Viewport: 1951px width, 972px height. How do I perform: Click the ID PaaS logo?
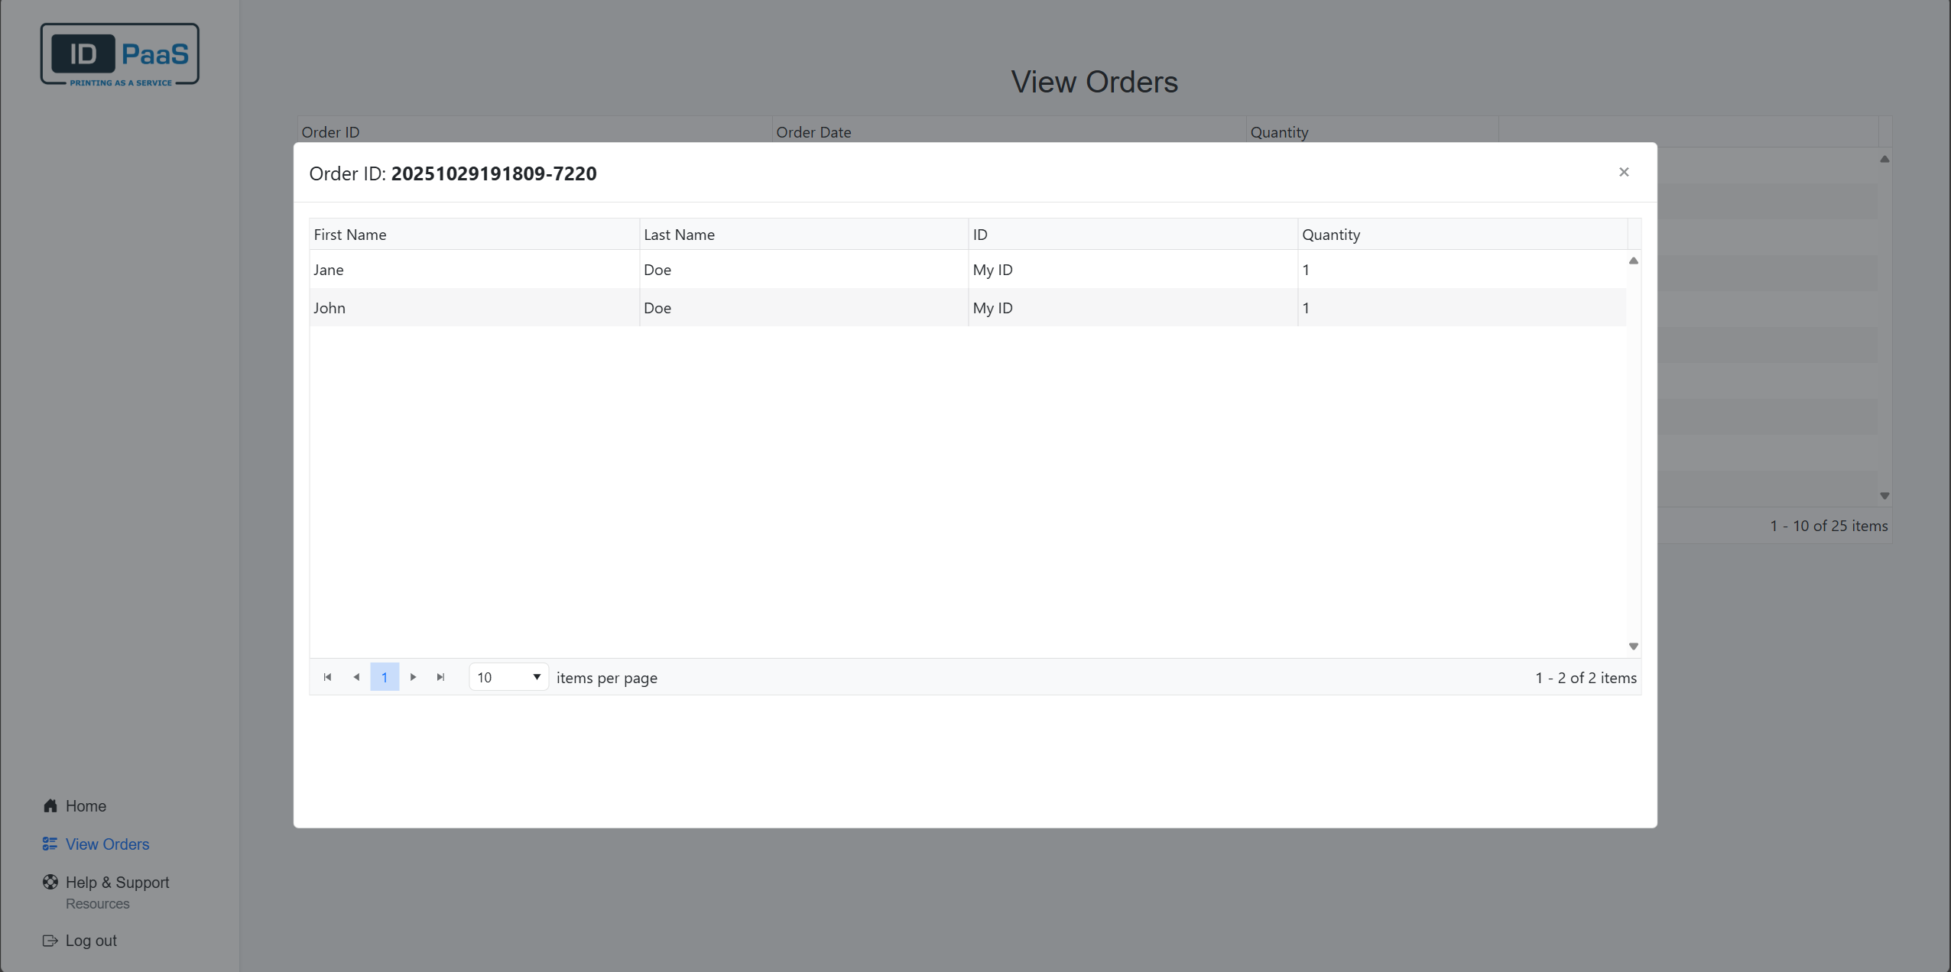point(119,53)
